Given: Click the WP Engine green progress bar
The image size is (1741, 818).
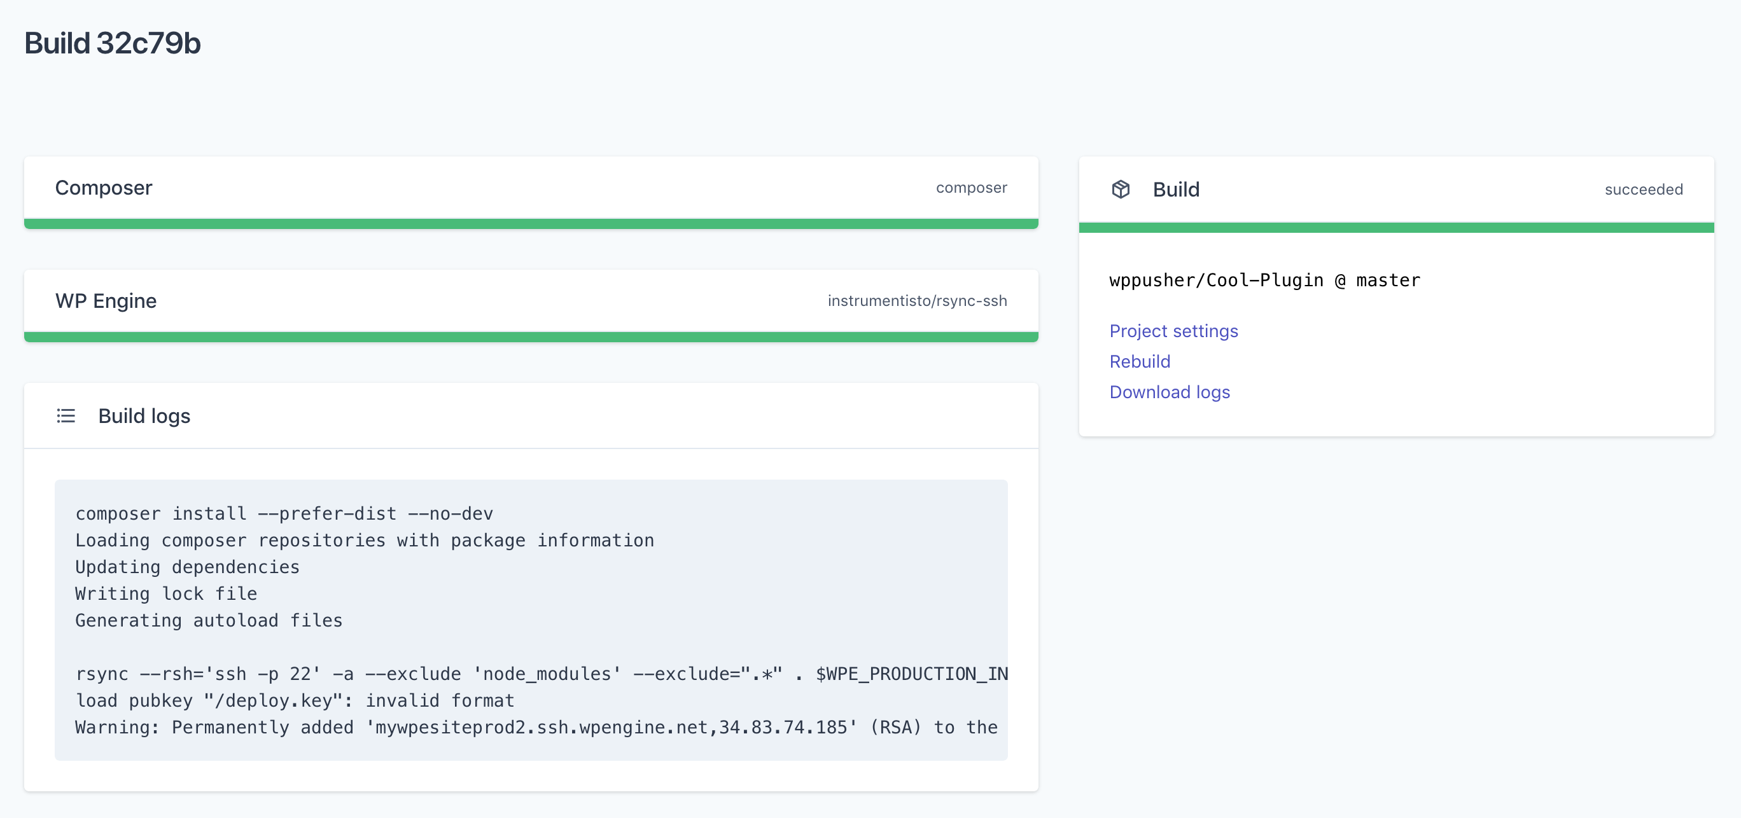Looking at the screenshot, I should tap(531, 337).
